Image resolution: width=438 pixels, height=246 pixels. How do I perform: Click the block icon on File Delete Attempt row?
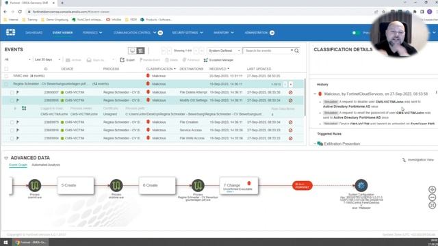click(290, 92)
